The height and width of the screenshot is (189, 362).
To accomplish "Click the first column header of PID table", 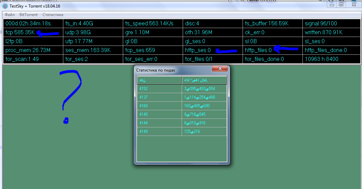I will 159,80.
